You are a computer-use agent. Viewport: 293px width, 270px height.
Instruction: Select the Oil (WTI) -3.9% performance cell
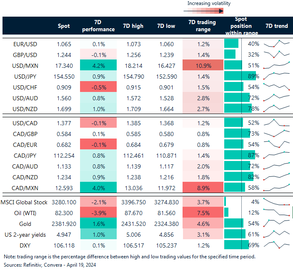[x=98, y=213]
